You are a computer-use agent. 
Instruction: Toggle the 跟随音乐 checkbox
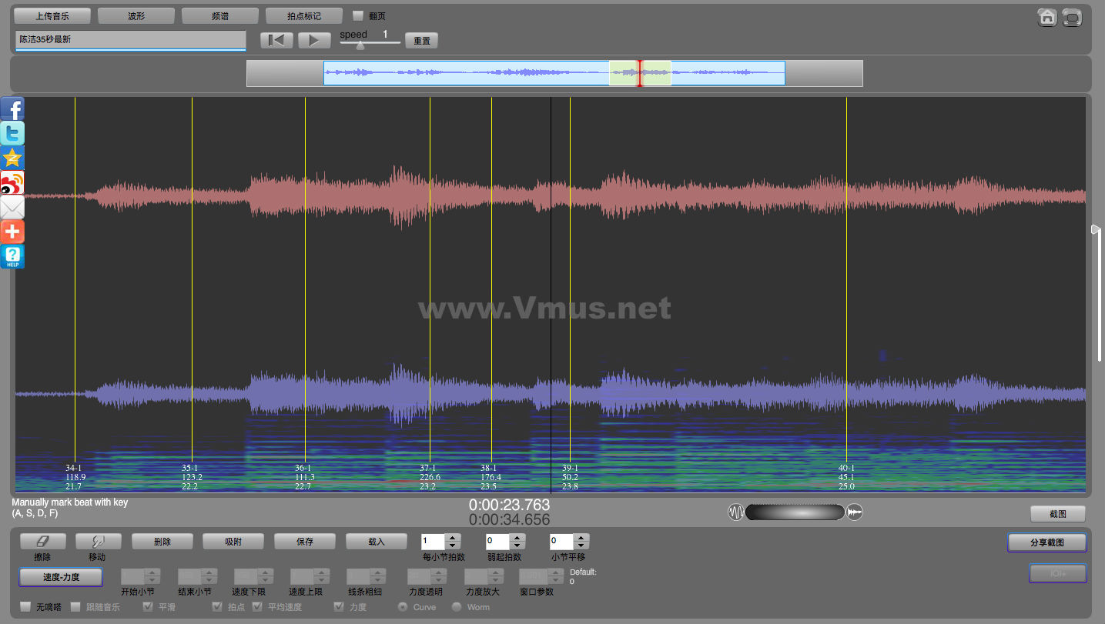75,607
